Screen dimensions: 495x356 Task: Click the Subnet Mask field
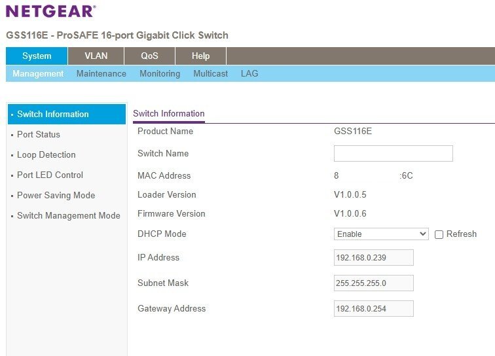point(374,283)
